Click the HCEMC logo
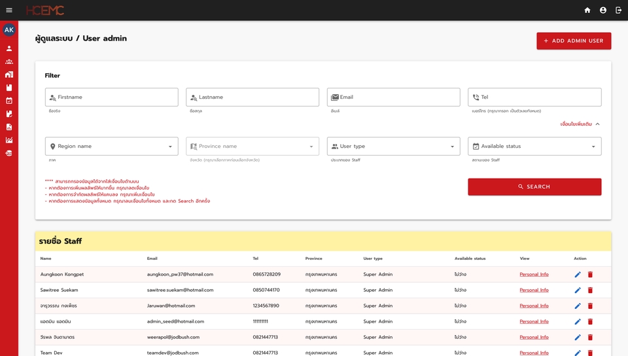Image resolution: width=628 pixels, height=356 pixels. pos(45,10)
